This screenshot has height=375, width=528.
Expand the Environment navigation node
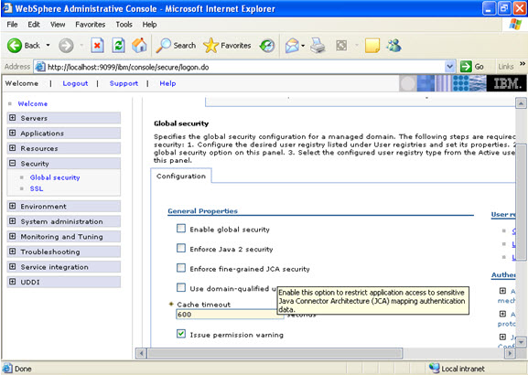(13, 206)
